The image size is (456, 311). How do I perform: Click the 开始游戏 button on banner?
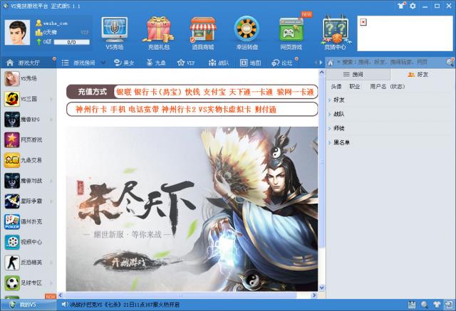(128, 262)
